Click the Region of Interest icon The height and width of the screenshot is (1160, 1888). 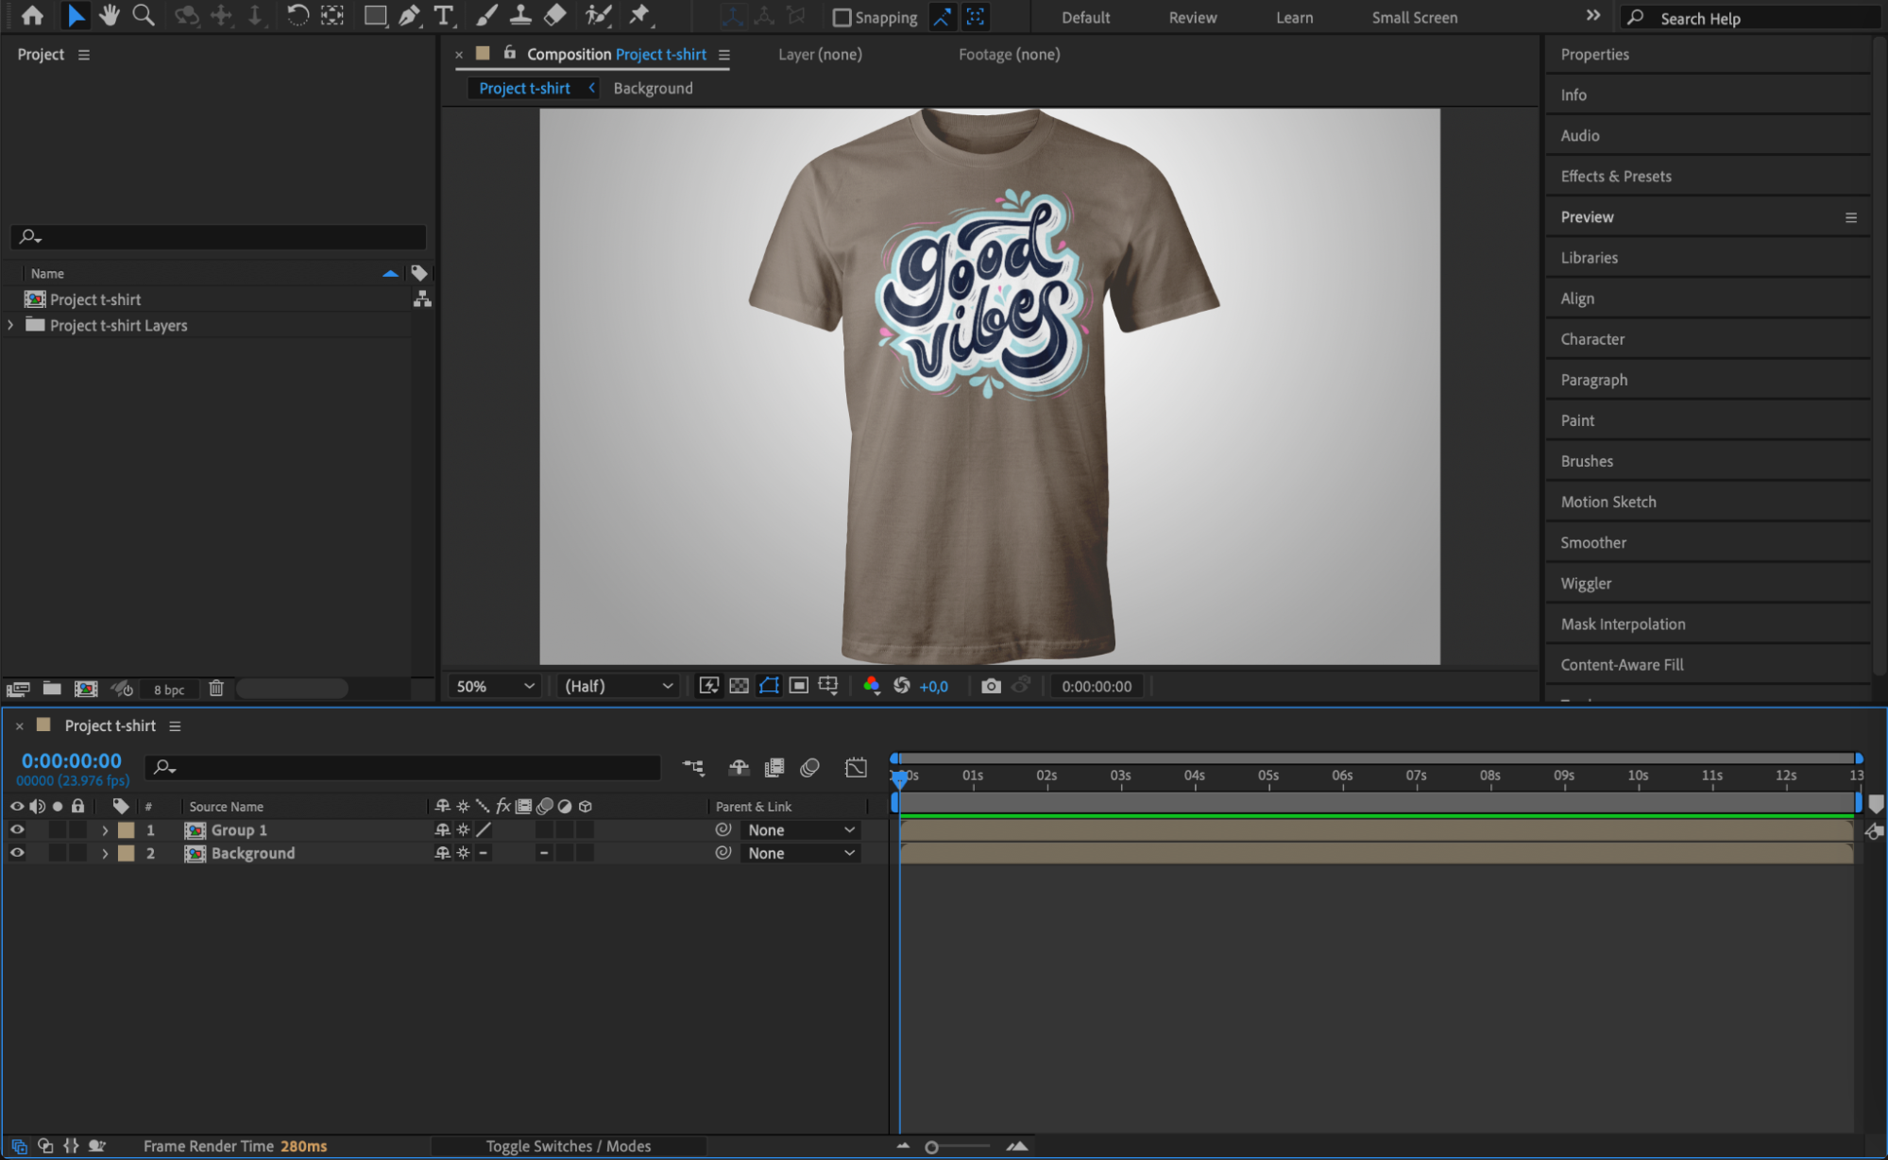click(799, 686)
